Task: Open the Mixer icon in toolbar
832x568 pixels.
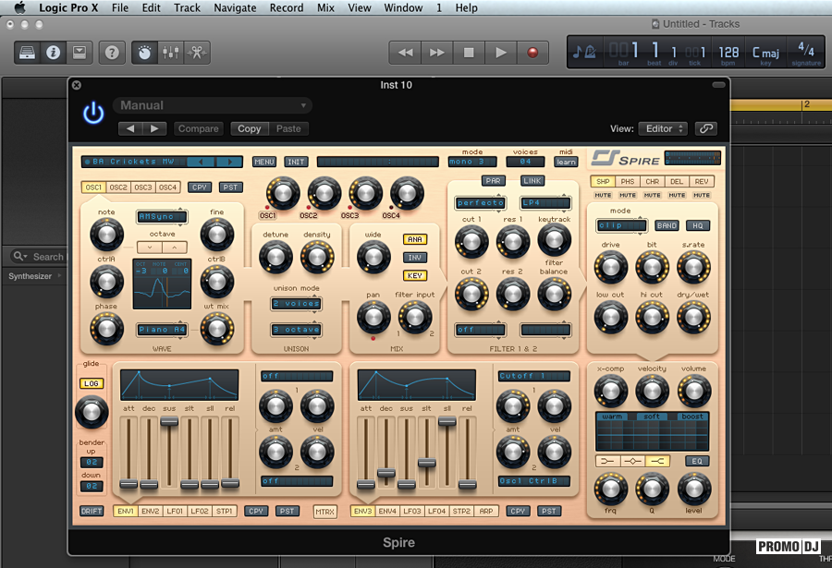Action: click(x=170, y=53)
